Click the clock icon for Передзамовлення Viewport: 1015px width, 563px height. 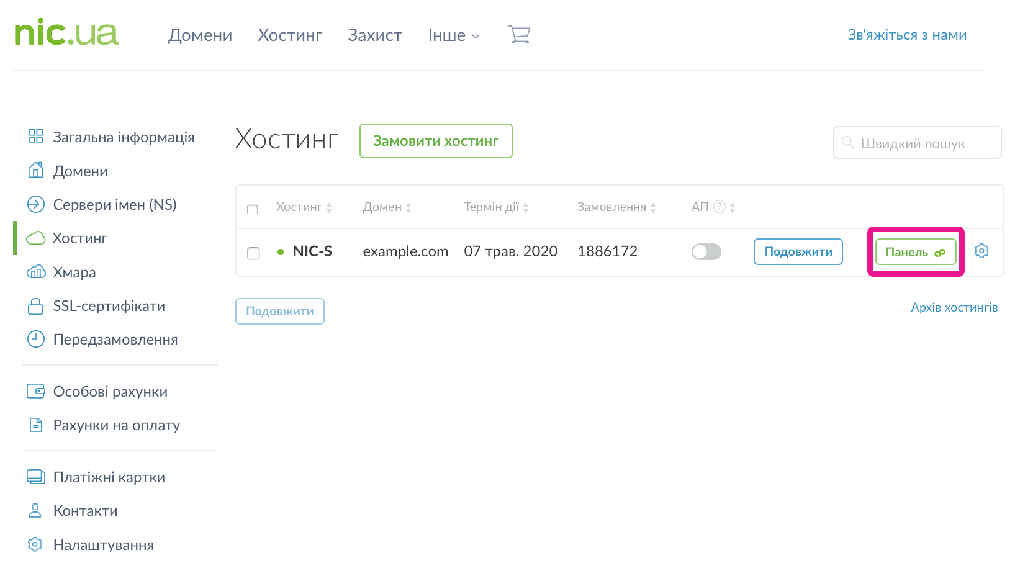point(36,339)
